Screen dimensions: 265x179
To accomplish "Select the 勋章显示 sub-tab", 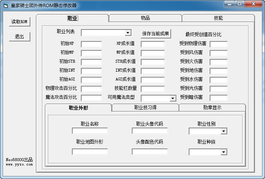I will (212, 107).
